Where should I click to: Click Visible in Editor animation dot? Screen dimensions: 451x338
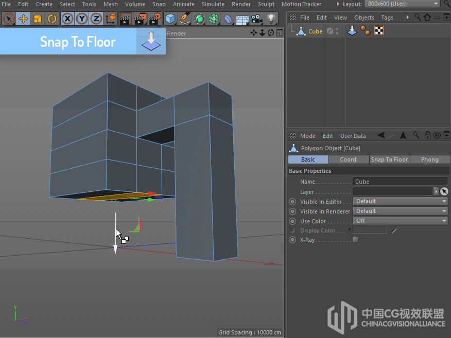pyautogui.click(x=292, y=202)
